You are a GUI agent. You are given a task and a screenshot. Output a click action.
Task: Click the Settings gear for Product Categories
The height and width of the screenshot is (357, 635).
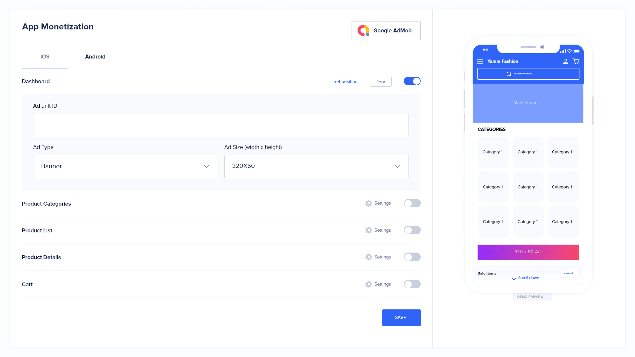(368, 203)
